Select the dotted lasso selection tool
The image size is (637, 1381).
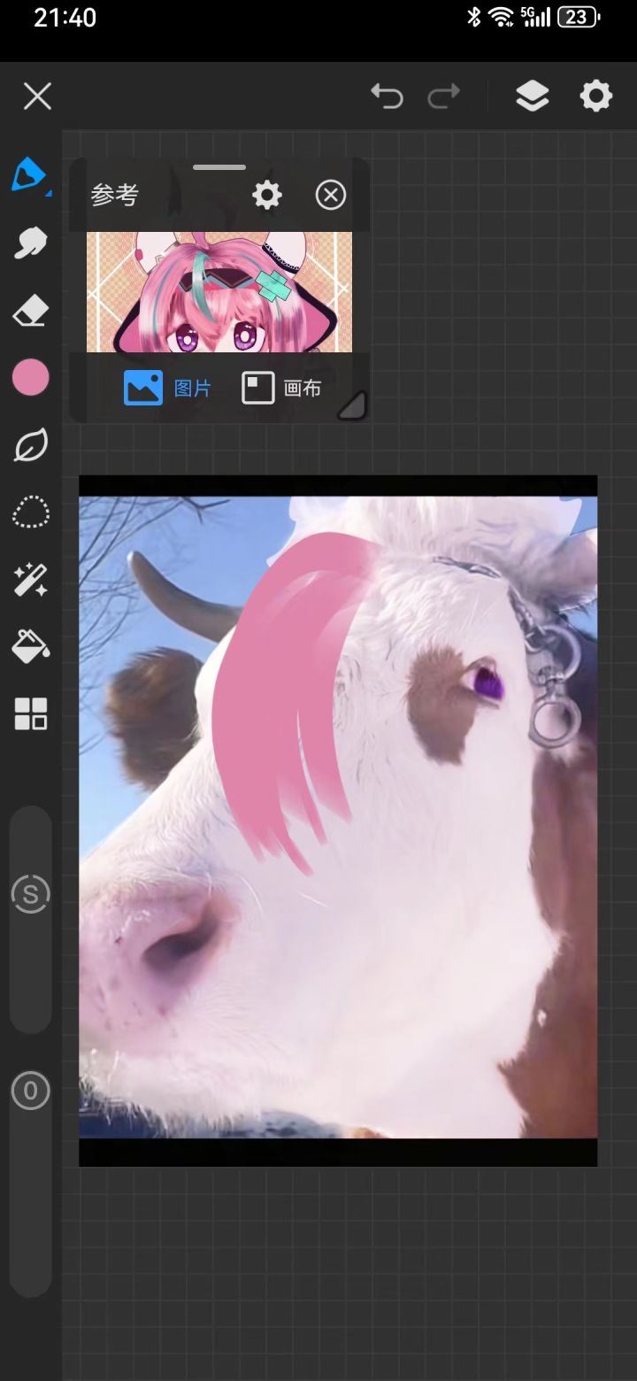point(30,513)
